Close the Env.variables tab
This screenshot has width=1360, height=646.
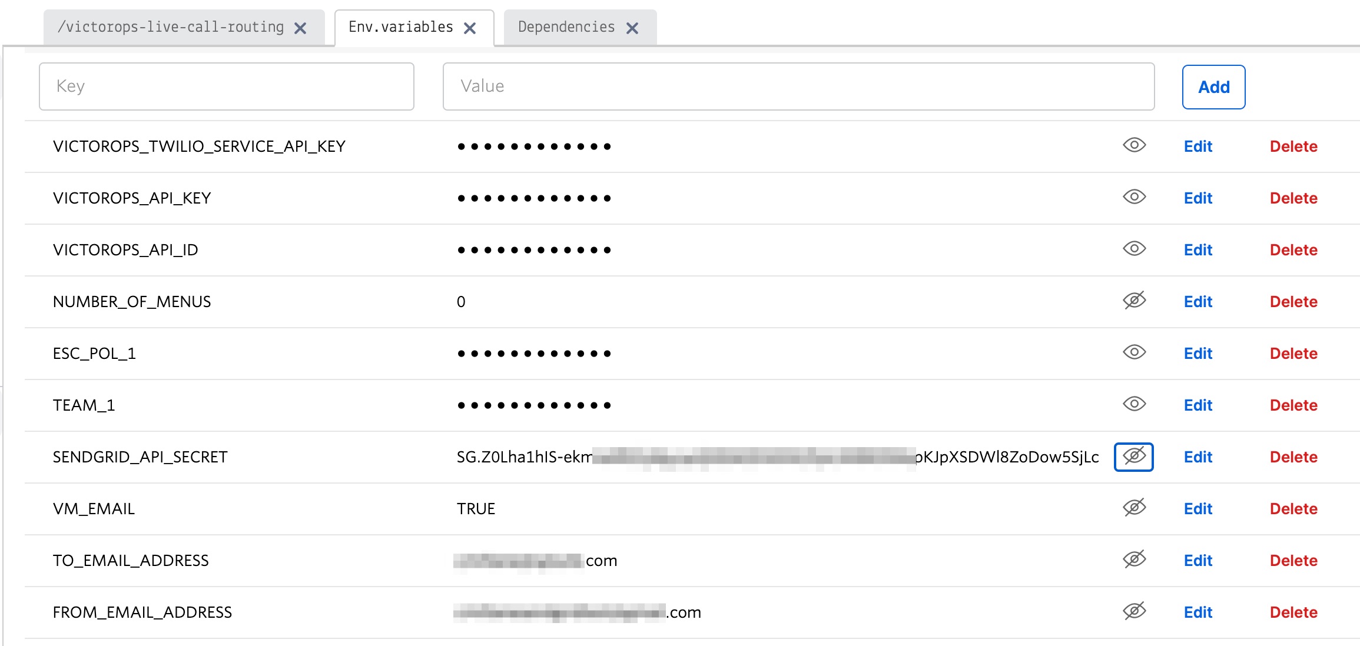point(470,27)
